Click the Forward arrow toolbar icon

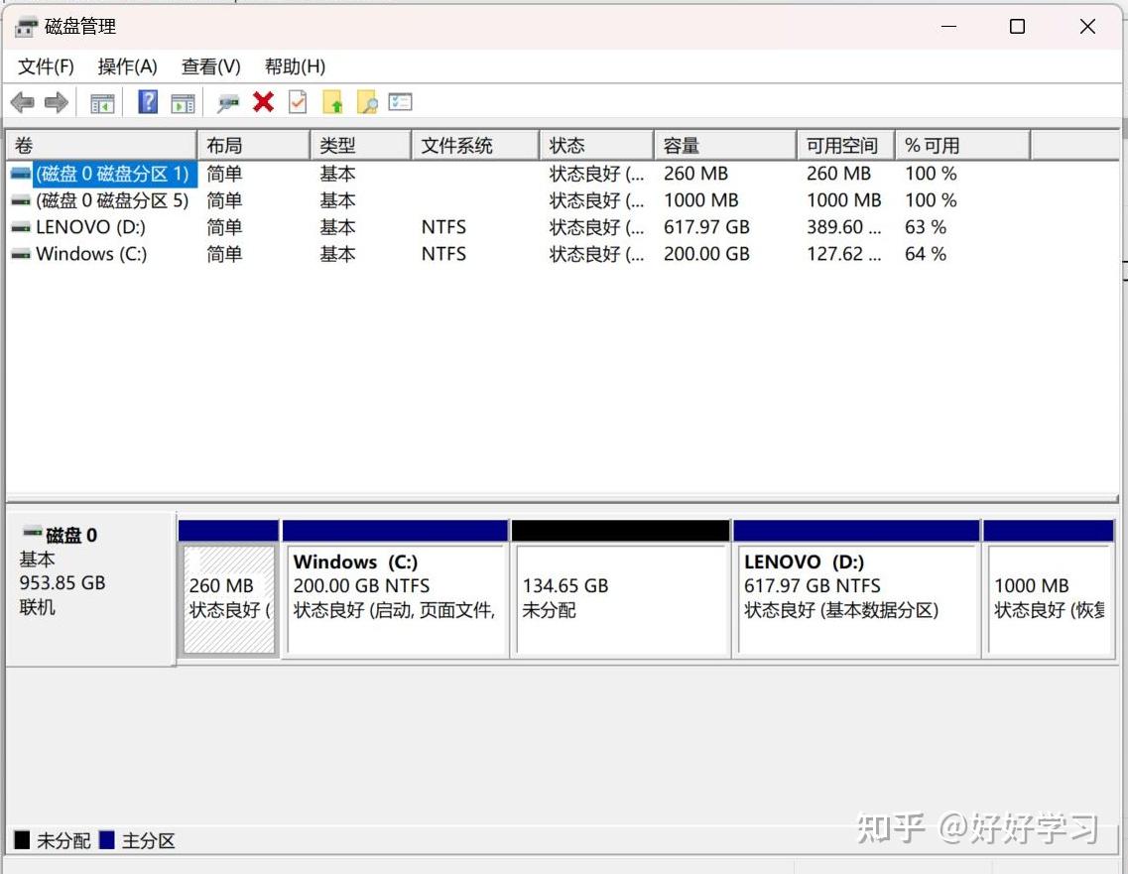click(x=57, y=103)
